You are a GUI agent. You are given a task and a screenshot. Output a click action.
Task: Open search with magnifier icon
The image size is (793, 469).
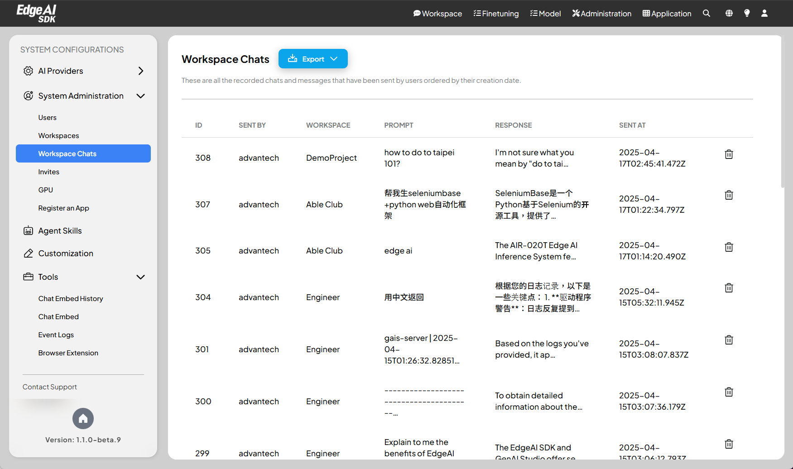coord(706,14)
